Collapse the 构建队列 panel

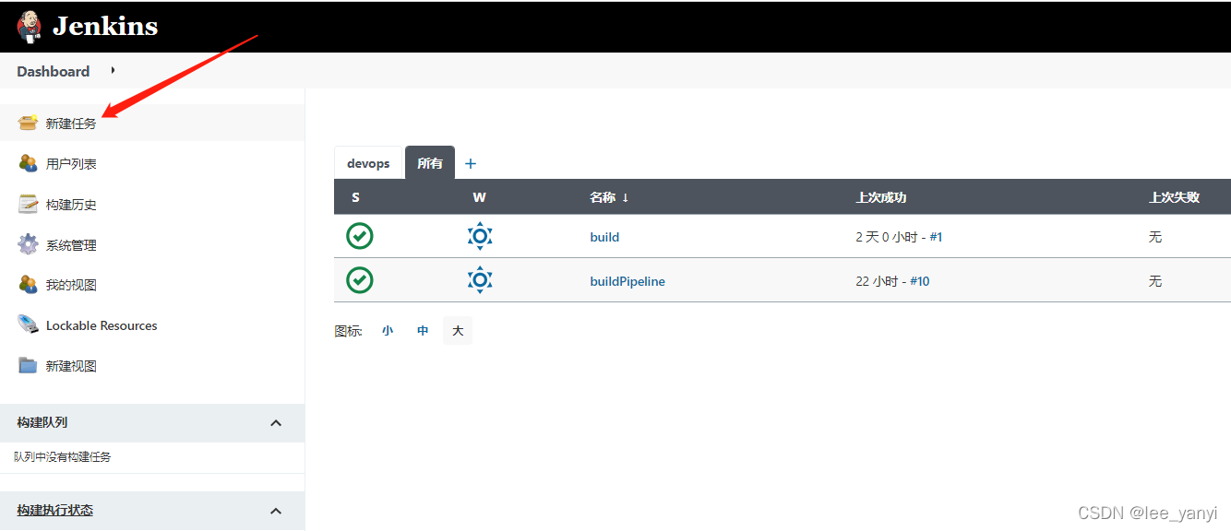coord(275,422)
